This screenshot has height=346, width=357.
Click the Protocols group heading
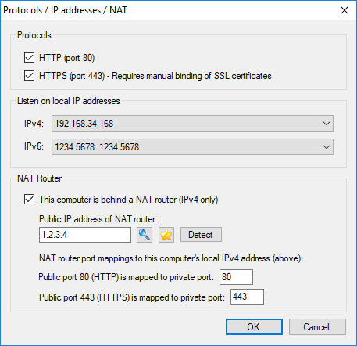[x=34, y=35]
